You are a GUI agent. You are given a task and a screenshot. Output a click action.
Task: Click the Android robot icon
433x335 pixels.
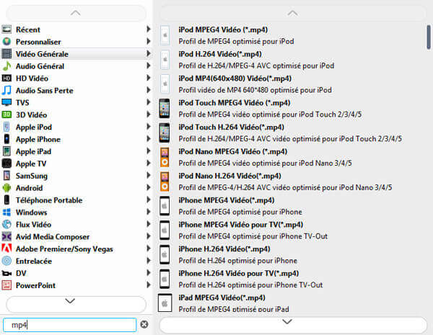(x=6, y=188)
